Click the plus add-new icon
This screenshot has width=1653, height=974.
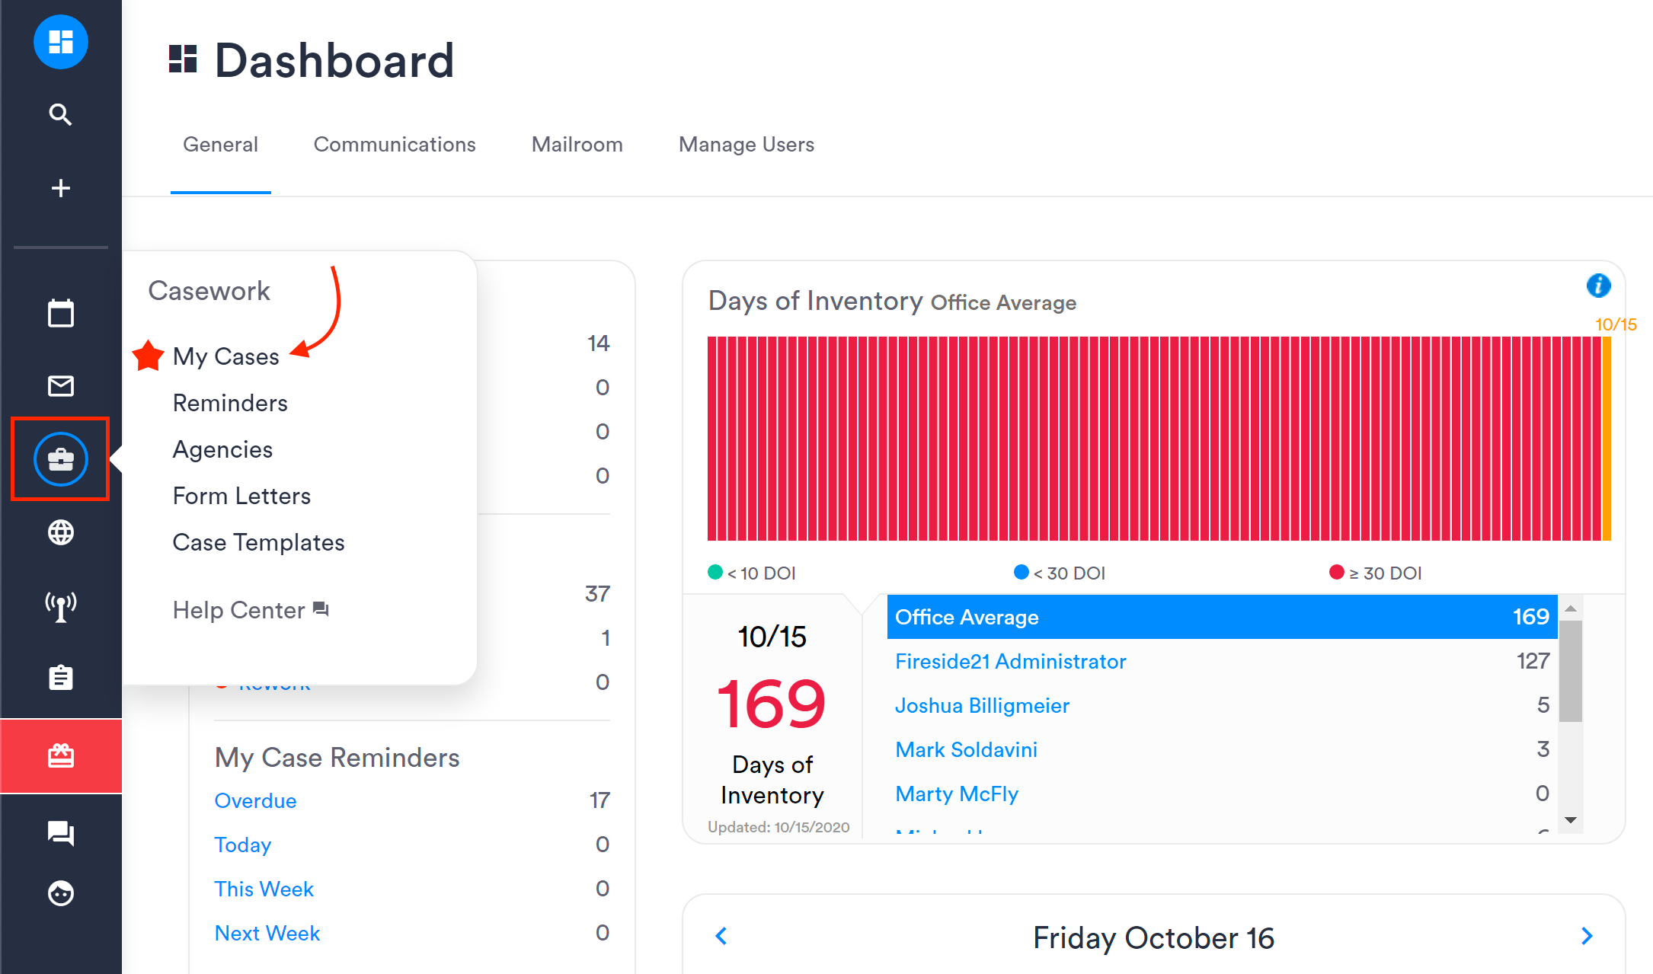coord(60,188)
